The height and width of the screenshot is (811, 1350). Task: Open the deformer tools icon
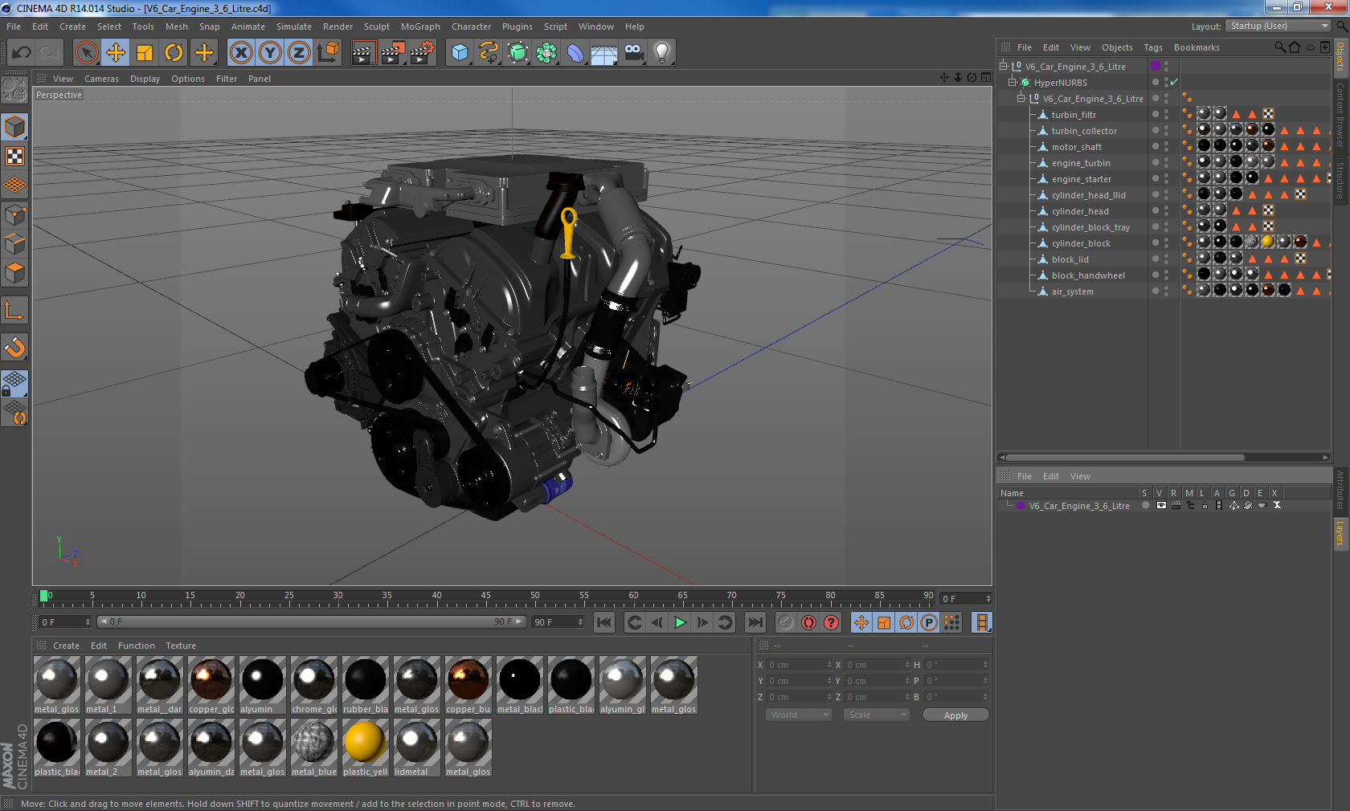tap(575, 53)
